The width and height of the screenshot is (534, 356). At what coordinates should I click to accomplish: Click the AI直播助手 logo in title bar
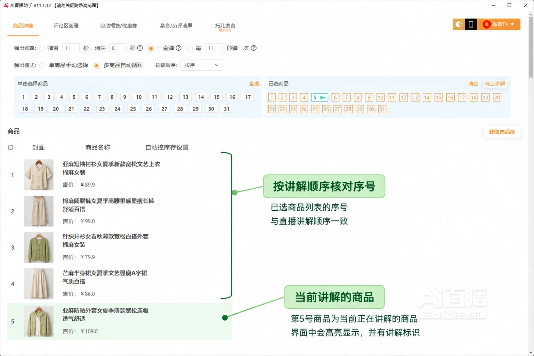pyautogui.click(x=6, y=6)
